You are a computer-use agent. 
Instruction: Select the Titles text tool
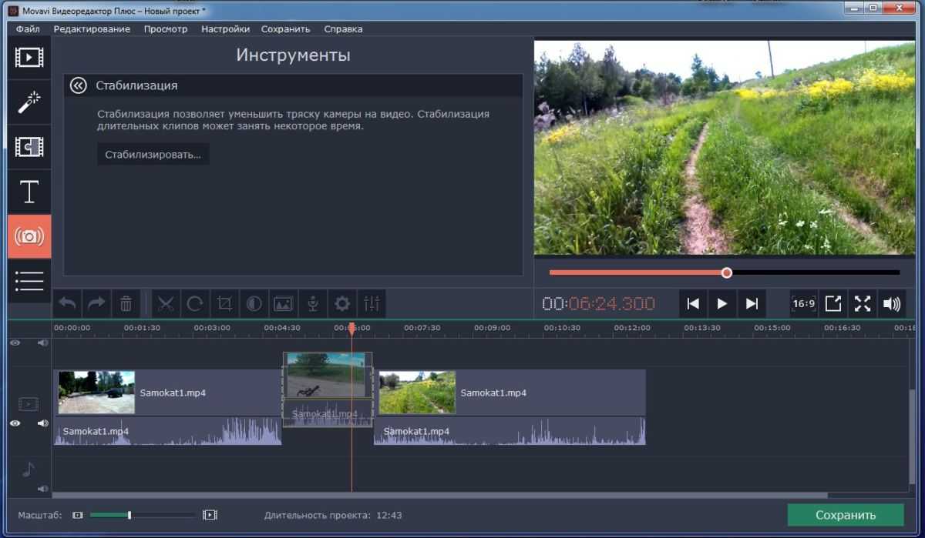[x=29, y=192]
